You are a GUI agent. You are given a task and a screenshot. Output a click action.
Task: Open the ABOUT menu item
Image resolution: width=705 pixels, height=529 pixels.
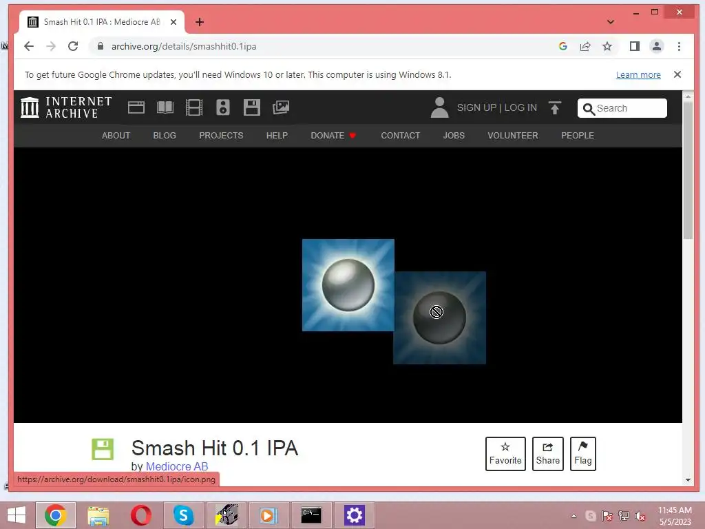116,136
